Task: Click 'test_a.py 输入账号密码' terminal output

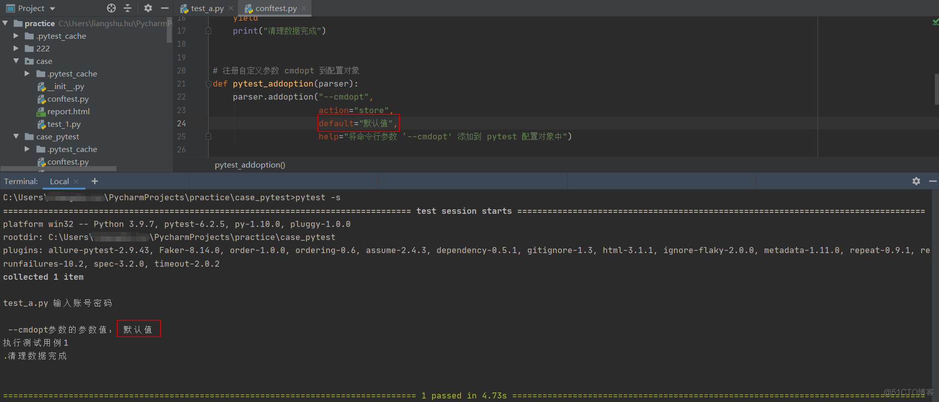Action: point(57,303)
